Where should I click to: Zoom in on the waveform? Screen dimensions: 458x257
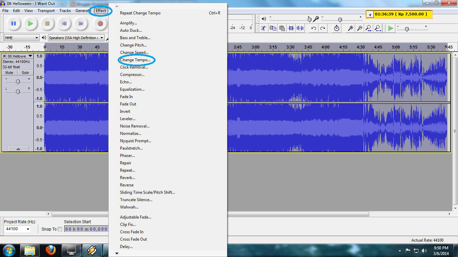click(x=350, y=28)
